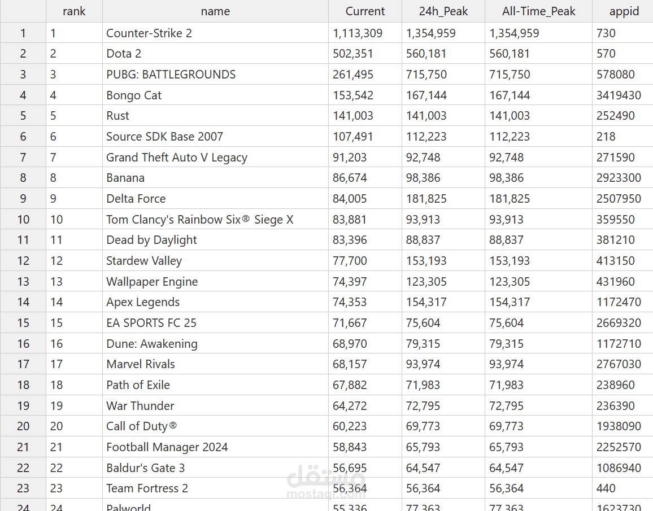Select the PUBG: BATTLEGROUNDS cell
Image resolution: width=653 pixels, height=511 pixels.
[x=171, y=75]
